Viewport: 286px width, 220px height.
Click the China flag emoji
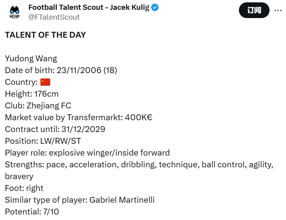(x=46, y=82)
